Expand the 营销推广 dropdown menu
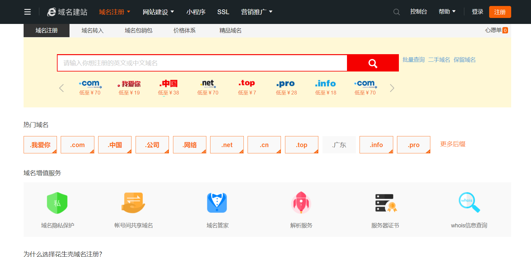The height and width of the screenshot is (257, 531). 257,12
